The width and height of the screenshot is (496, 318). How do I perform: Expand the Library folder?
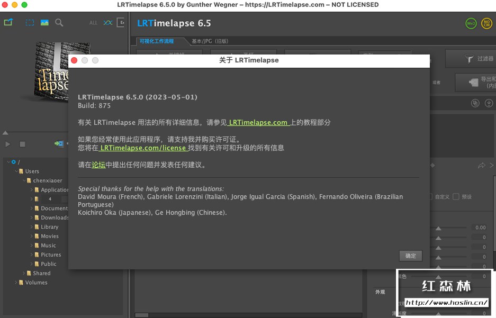point(32,226)
